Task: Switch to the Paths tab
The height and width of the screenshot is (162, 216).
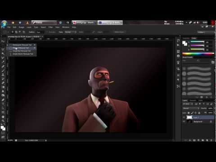Action: coord(200,100)
